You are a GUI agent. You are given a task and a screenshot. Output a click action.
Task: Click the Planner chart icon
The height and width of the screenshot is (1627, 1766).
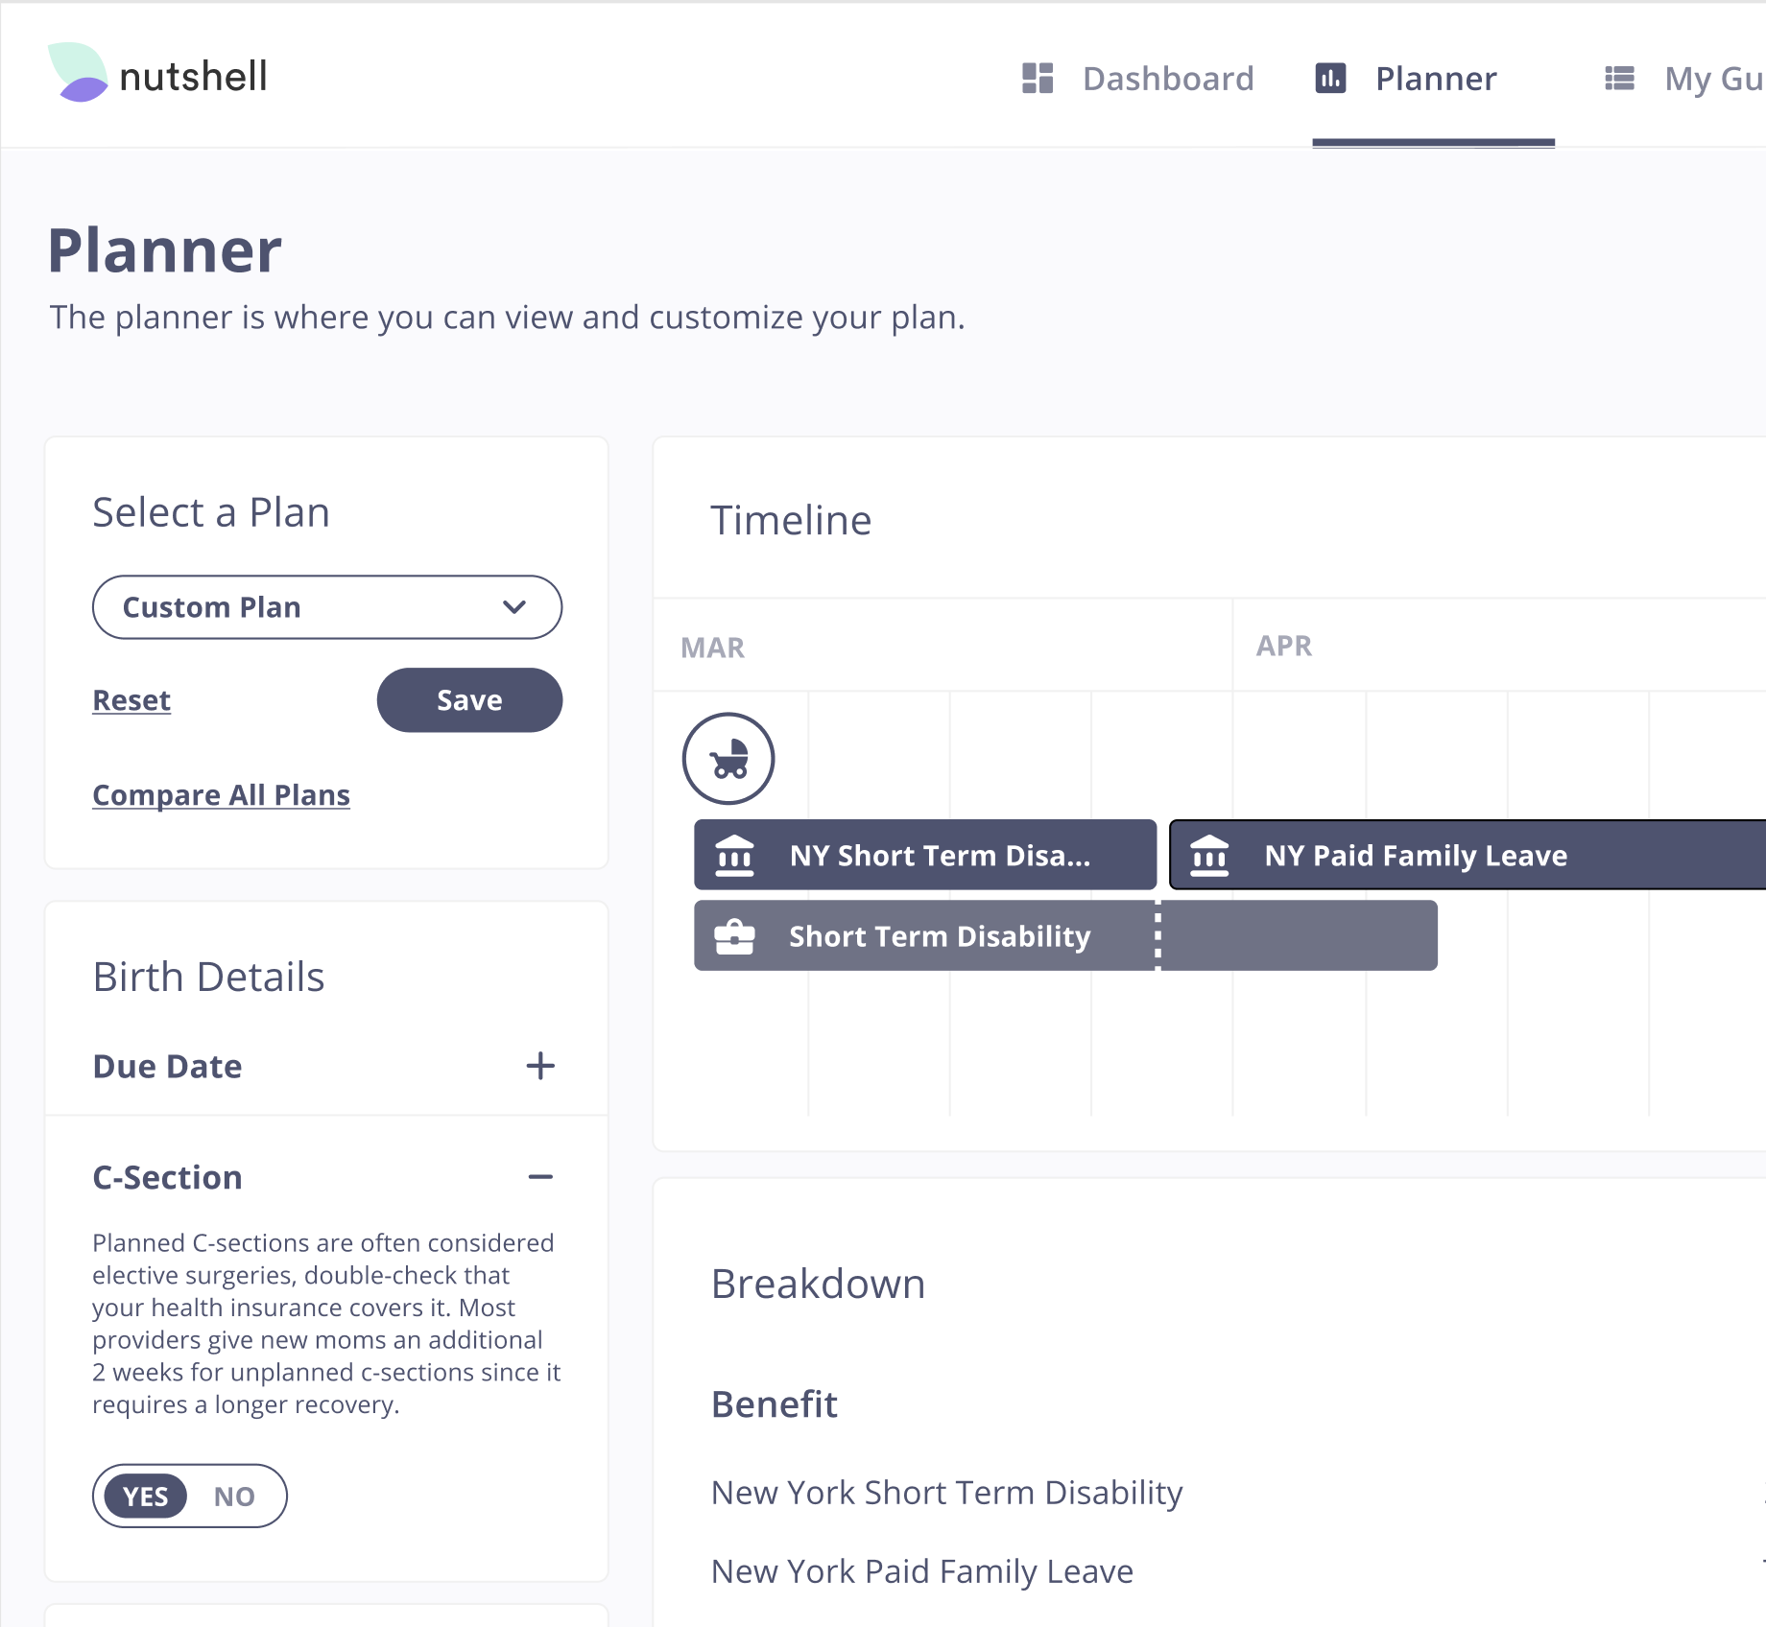(x=1330, y=78)
